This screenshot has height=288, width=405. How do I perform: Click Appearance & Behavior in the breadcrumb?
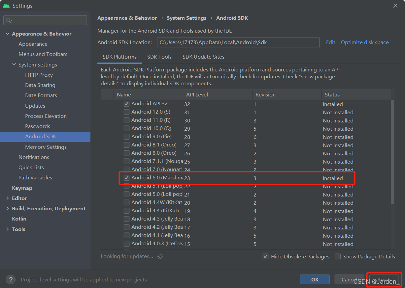pyautogui.click(x=127, y=18)
